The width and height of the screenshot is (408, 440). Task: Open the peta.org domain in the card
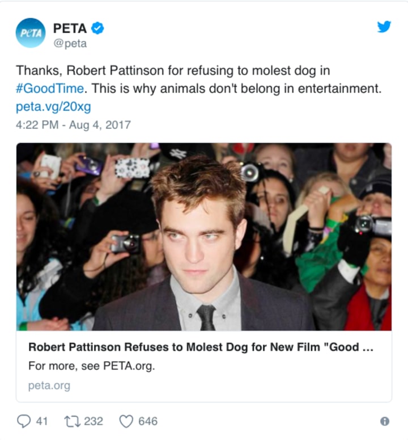point(49,385)
